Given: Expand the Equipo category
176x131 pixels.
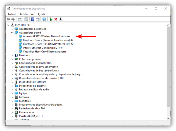Looking at the screenshot, I should [x=12, y=93].
